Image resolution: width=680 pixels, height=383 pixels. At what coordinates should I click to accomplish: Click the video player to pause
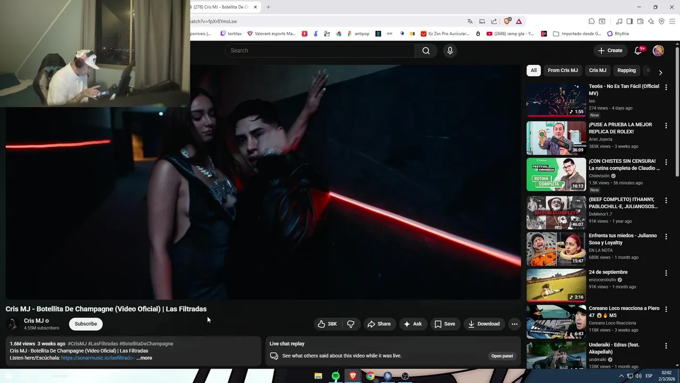coord(263,182)
